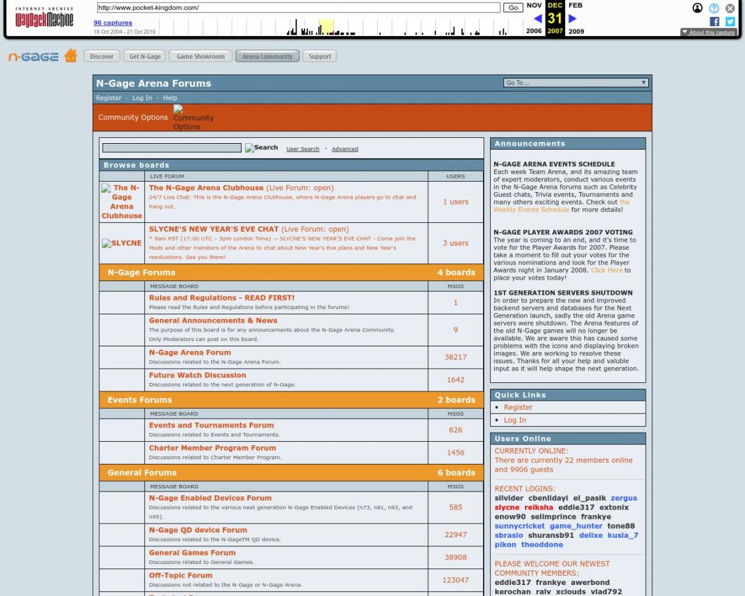The image size is (745, 596).
Task: Open user sunnycricket profile
Action: click(x=520, y=526)
